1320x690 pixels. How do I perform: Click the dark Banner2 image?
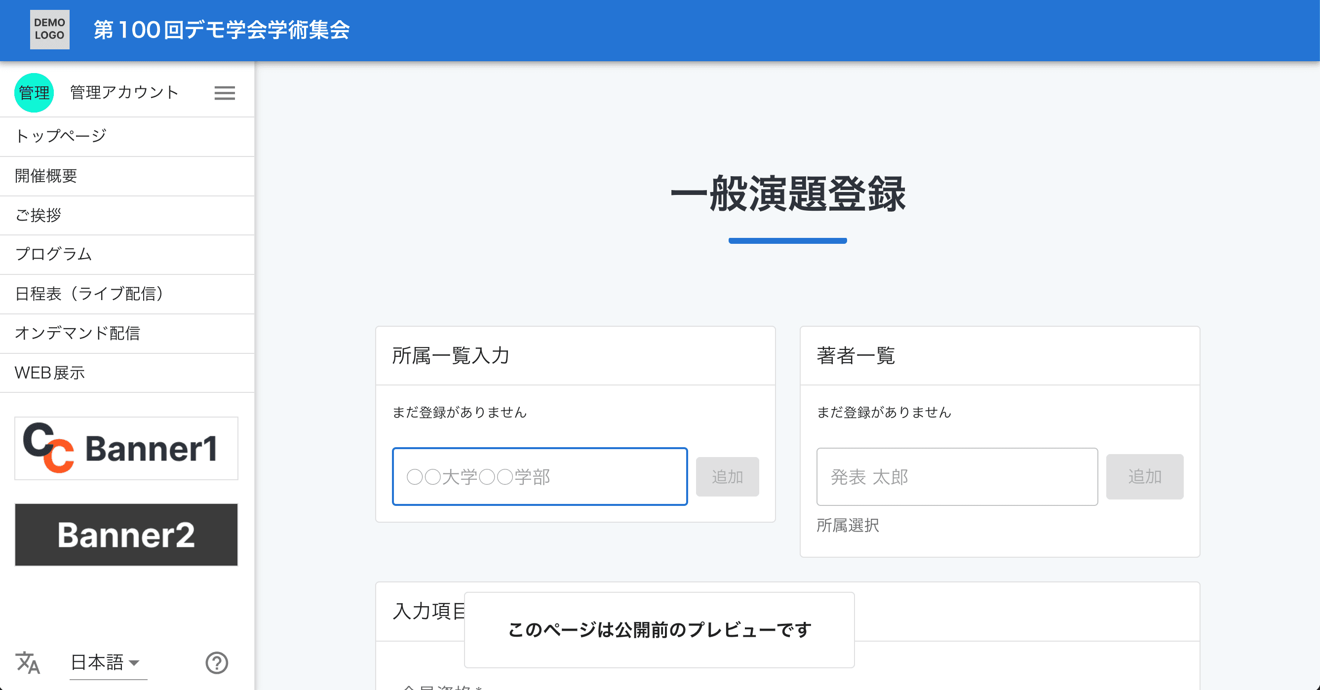126,534
